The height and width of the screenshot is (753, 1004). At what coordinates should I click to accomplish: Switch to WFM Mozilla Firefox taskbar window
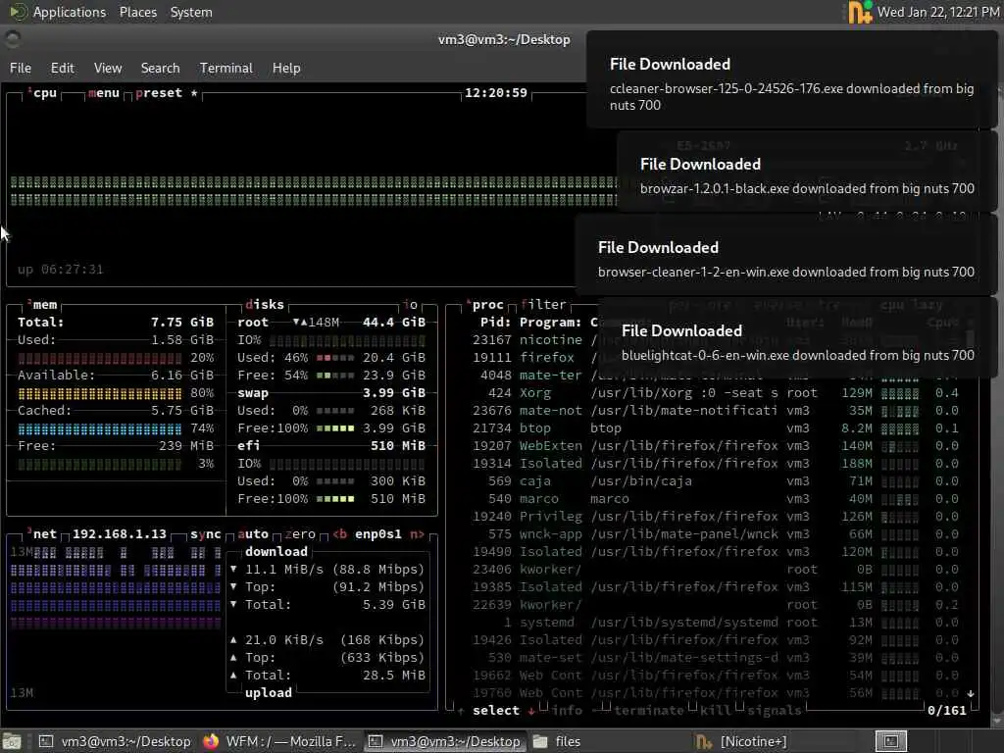click(x=279, y=741)
